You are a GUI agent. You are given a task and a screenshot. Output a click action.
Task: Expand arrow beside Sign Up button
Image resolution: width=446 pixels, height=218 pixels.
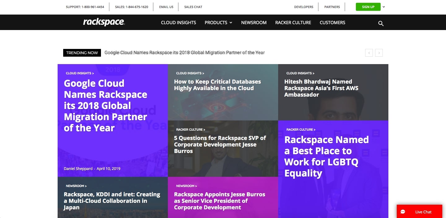point(384,7)
